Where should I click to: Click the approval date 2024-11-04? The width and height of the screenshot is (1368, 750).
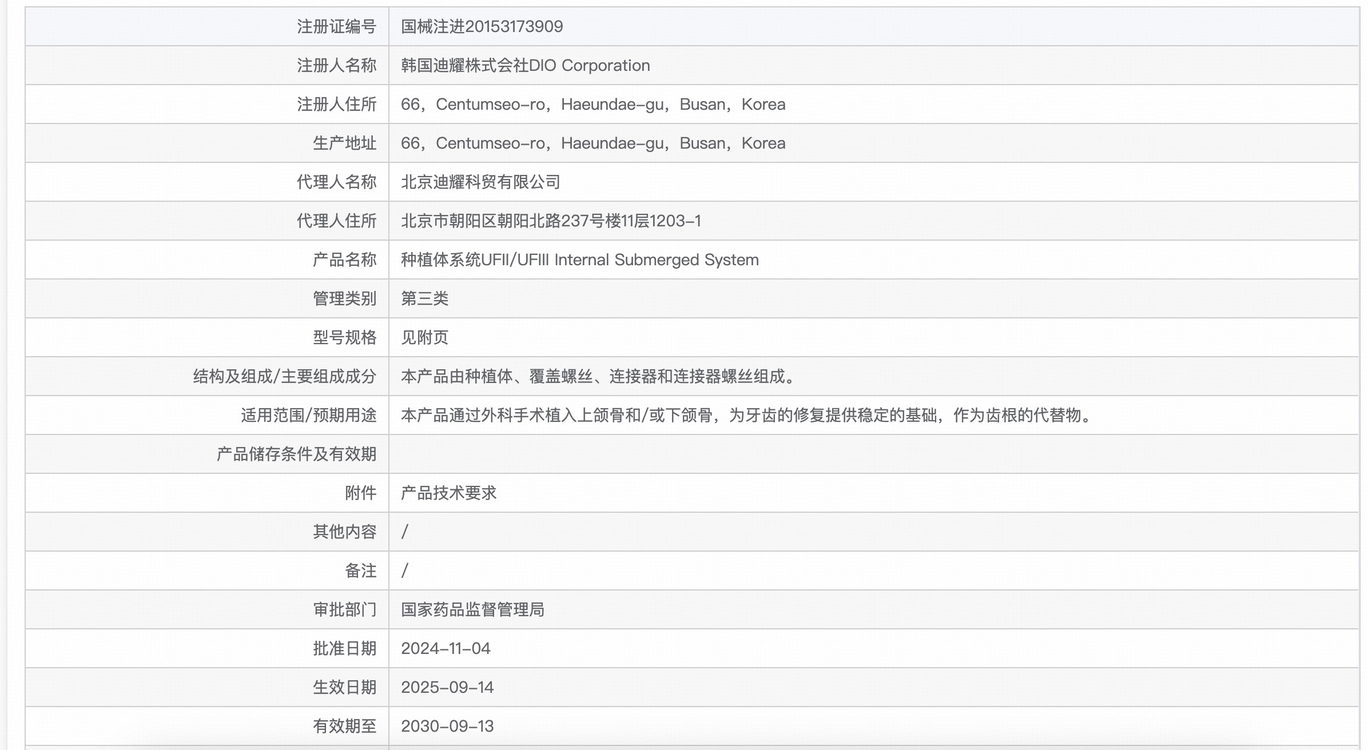tap(446, 648)
